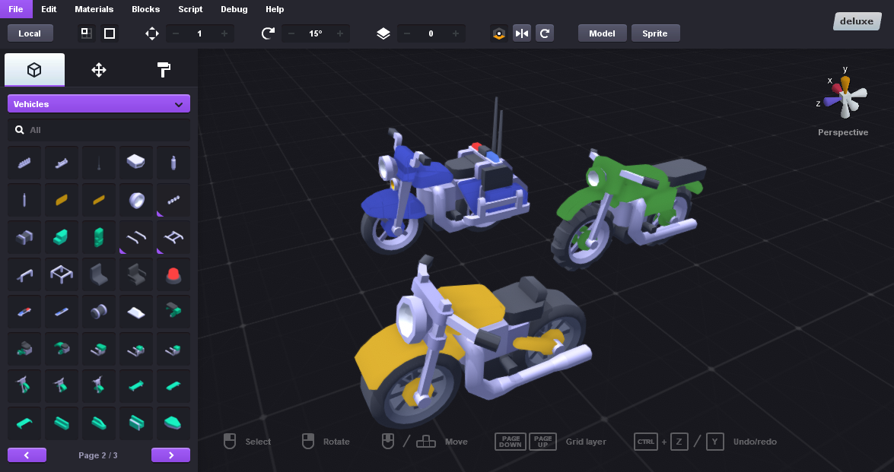Image resolution: width=894 pixels, height=472 pixels.
Task: Click the mirror/flip icon in toolbar
Action: [x=521, y=33]
